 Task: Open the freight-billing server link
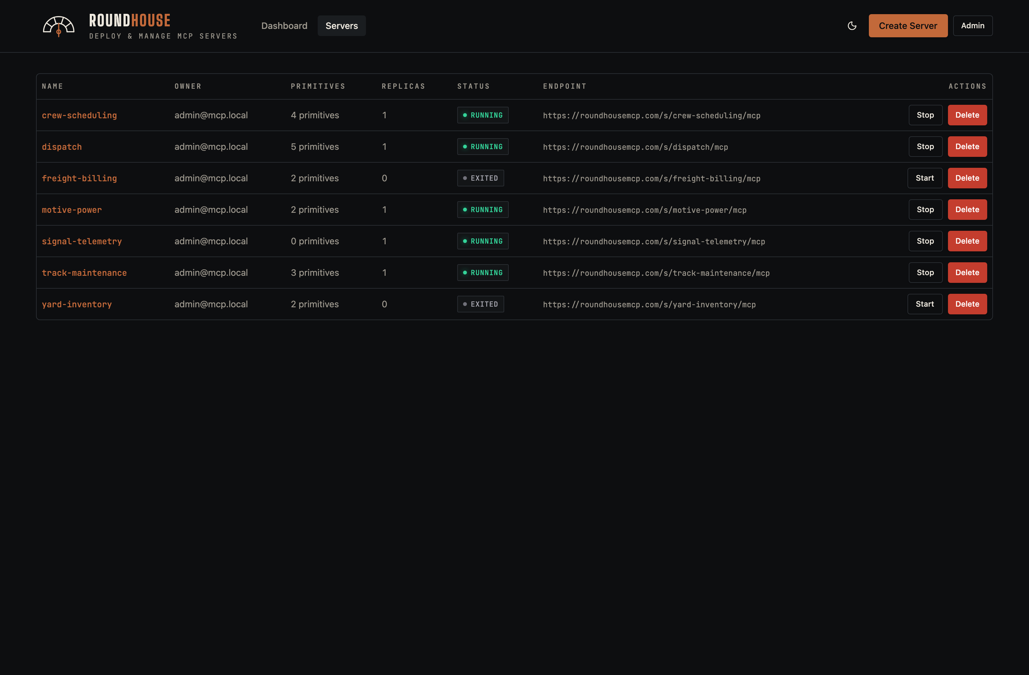(79, 178)
